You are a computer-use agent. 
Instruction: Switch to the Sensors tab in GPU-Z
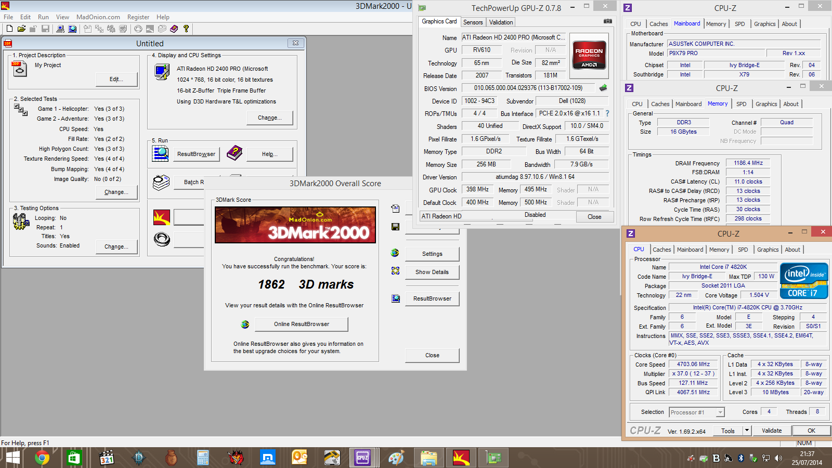(x=473, y=22)
